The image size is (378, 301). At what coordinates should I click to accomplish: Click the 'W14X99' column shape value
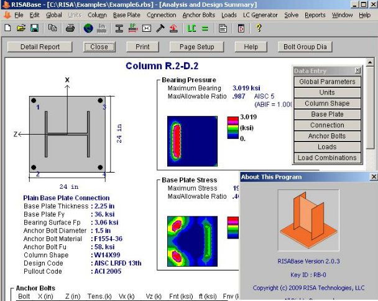click(x=108, y=255)
